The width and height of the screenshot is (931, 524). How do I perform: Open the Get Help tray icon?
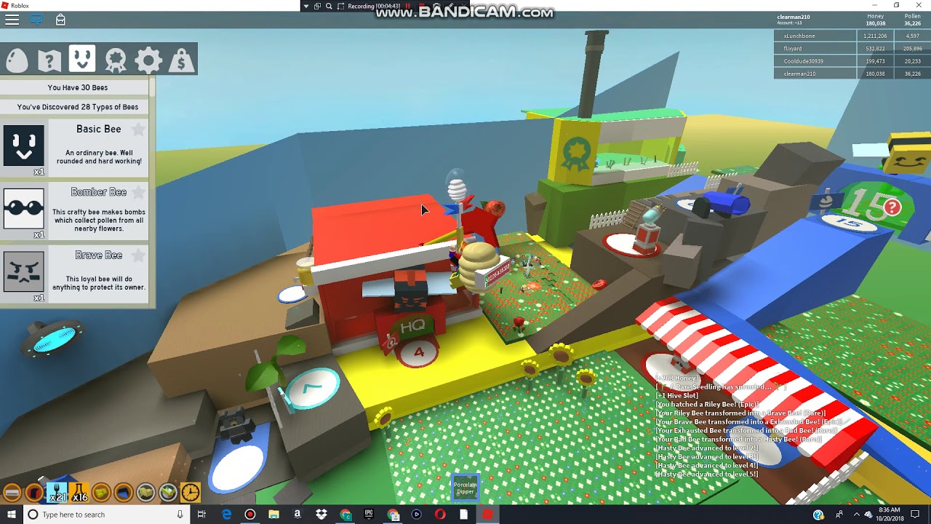(818, 515)
